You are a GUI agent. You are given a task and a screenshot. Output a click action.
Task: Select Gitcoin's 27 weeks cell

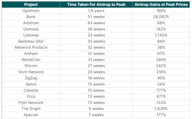[96, 66]
